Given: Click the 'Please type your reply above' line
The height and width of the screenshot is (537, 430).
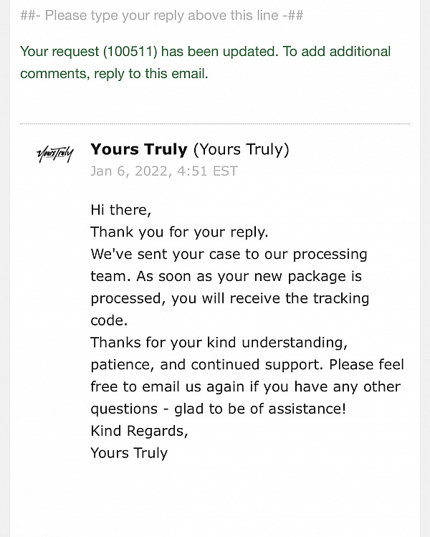Looking at the screenshot, I should pos(161,14).
